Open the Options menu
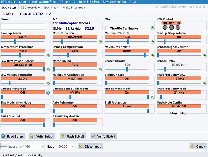Viewport: 208px width, 157px height. [x=65, y=2]
